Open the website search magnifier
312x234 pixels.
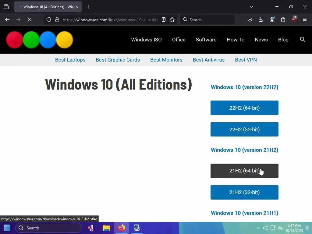(x=303, y=39)
